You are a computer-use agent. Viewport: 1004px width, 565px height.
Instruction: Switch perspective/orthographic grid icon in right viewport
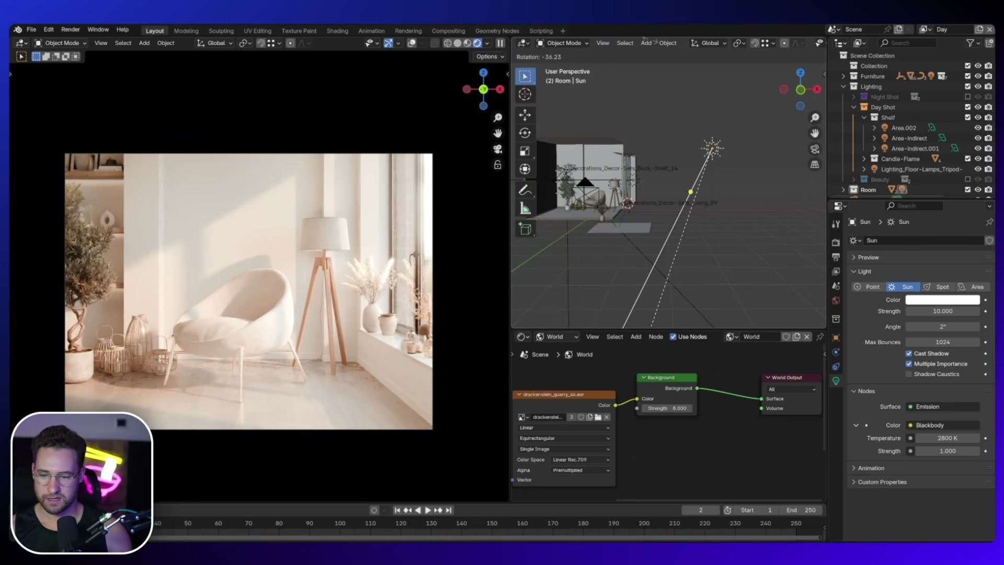(815, 164)
